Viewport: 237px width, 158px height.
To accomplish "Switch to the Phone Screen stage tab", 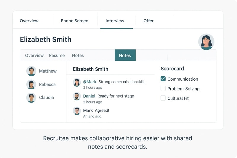I will point(74,21).
